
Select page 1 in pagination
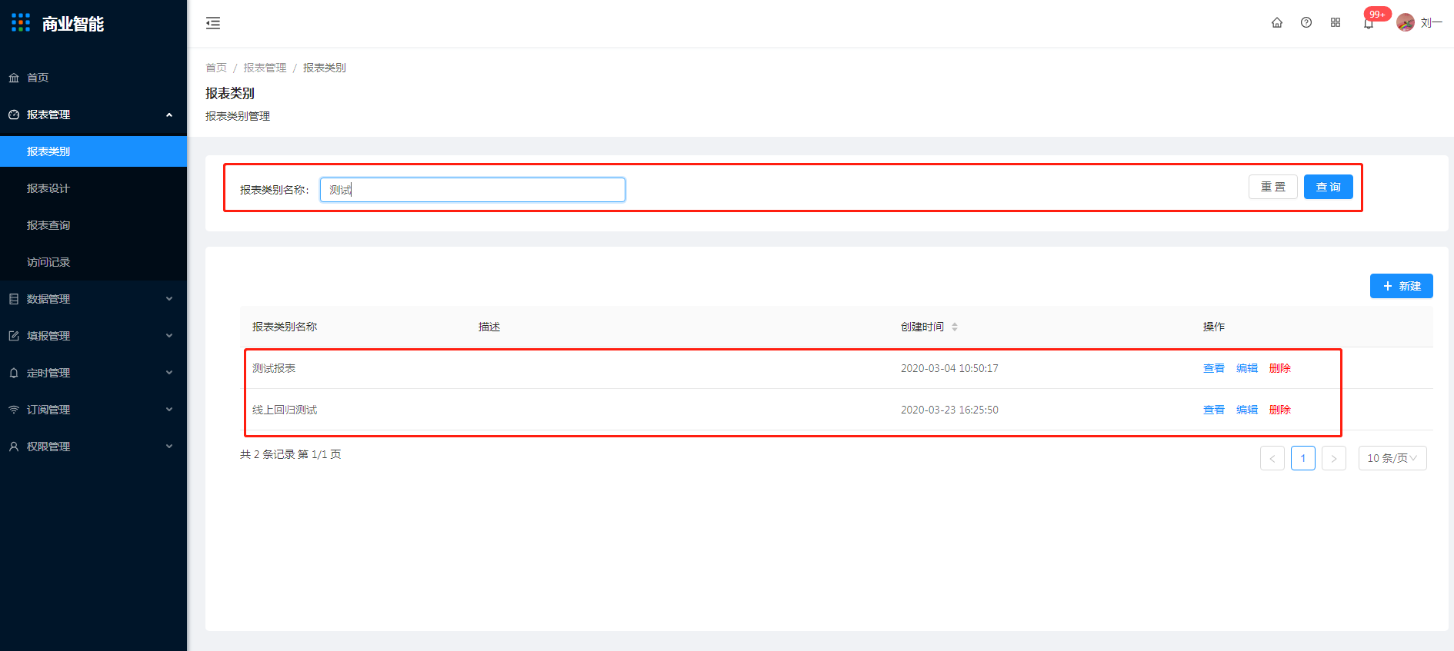pyautogui.click(x=1303, y=458)
